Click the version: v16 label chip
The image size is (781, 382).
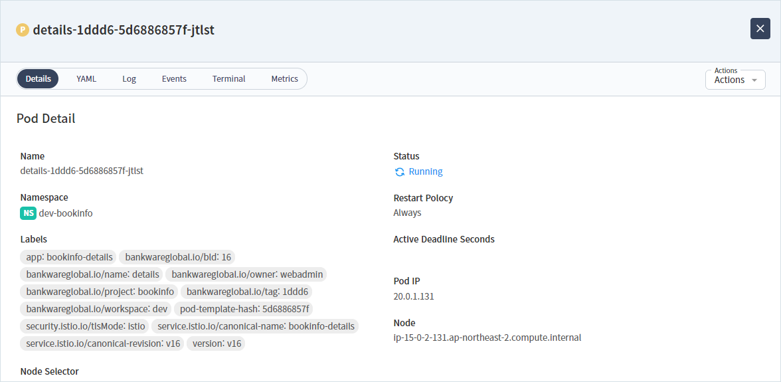(x=216, y=343)
